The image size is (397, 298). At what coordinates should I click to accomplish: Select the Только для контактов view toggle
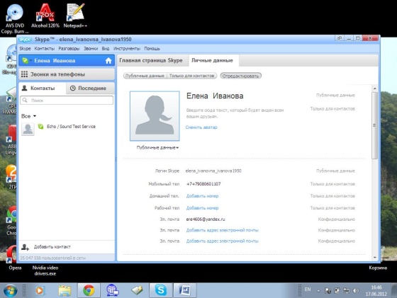point(191,76)
